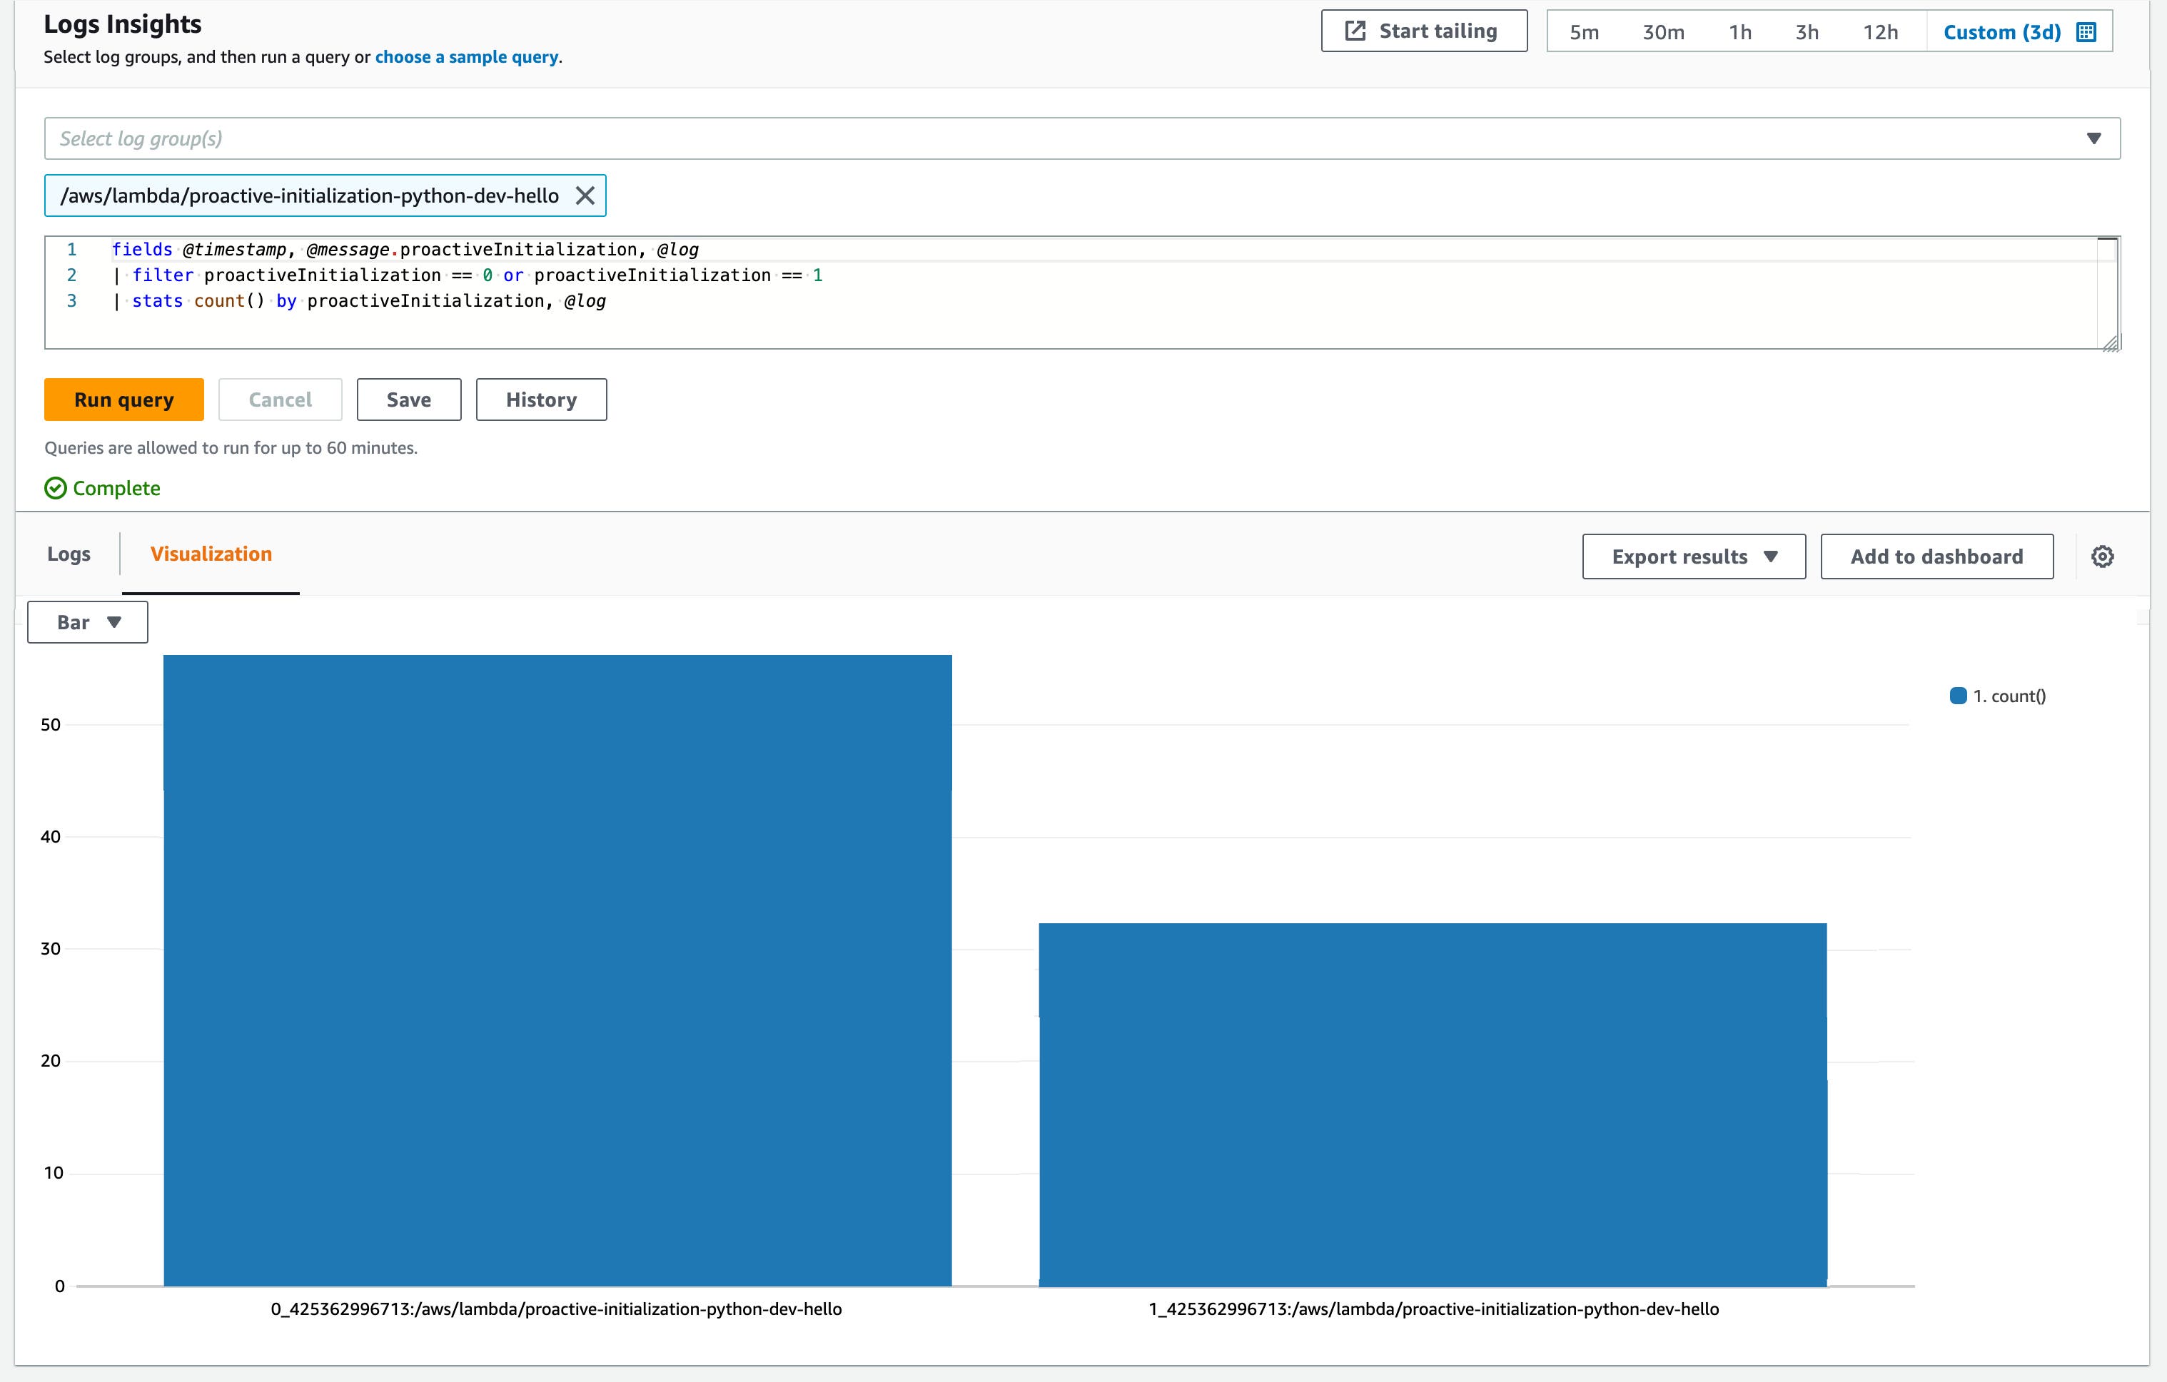Click the Start tailing external link icon
This screenshot has height=1382, width=2167.
tap(1355, 30)
